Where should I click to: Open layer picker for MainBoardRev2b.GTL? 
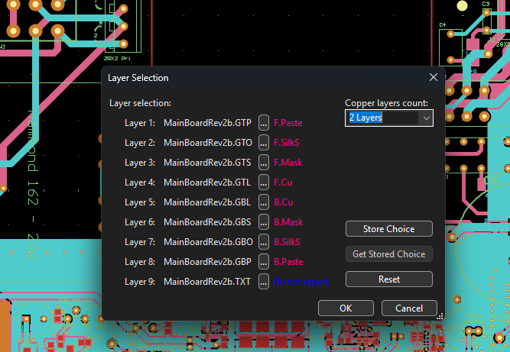[264, 182]
